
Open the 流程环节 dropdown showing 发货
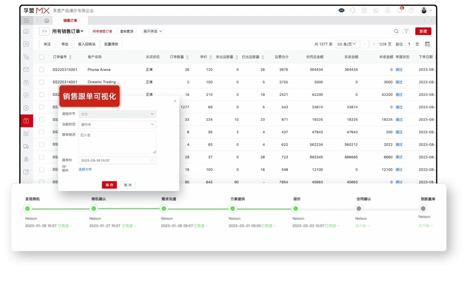117,114
